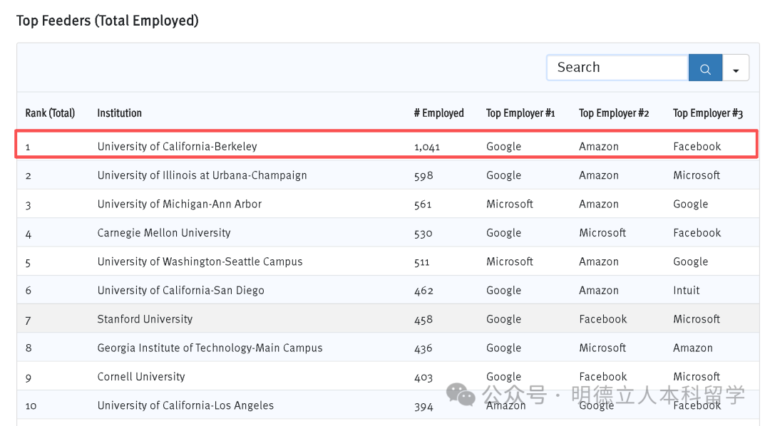Select University of California-San Diego
770x426 pixels.
coord(180,291)
